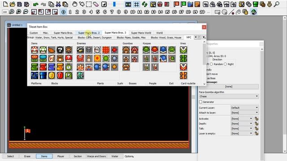This screenshot has height=161, width=287.
Task: Switch to section 12
Action: point(147,12)
